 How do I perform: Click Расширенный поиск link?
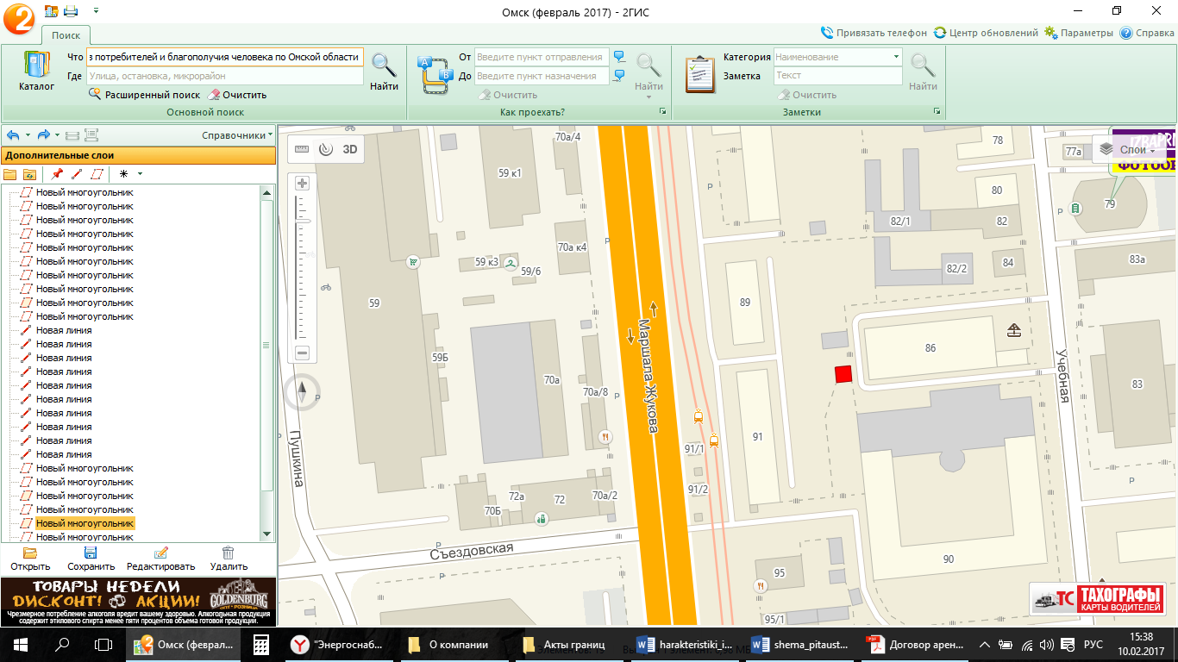coord(152,95)
